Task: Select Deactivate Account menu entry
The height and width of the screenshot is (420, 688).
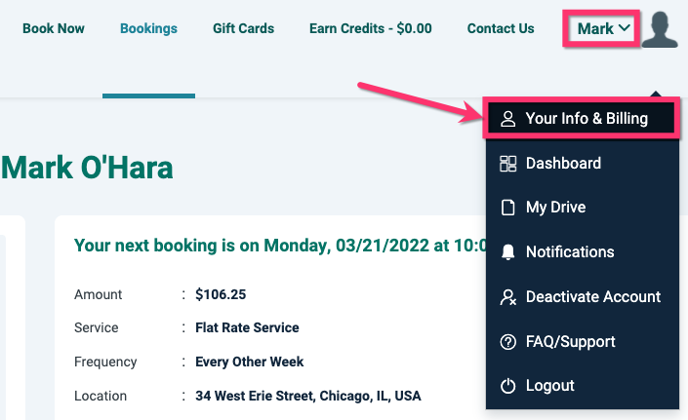Action: pyautogui.click(x=592, y=297)
